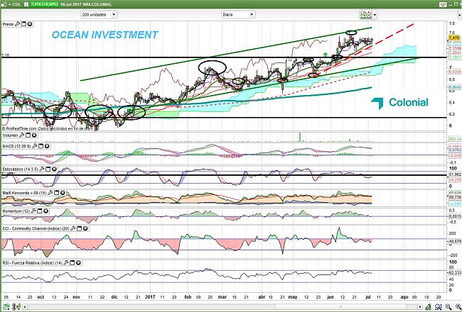This screenshot has width=462, height=312.
Task: Click the green icon right of the scrollbar
Action: pos(429,306)
